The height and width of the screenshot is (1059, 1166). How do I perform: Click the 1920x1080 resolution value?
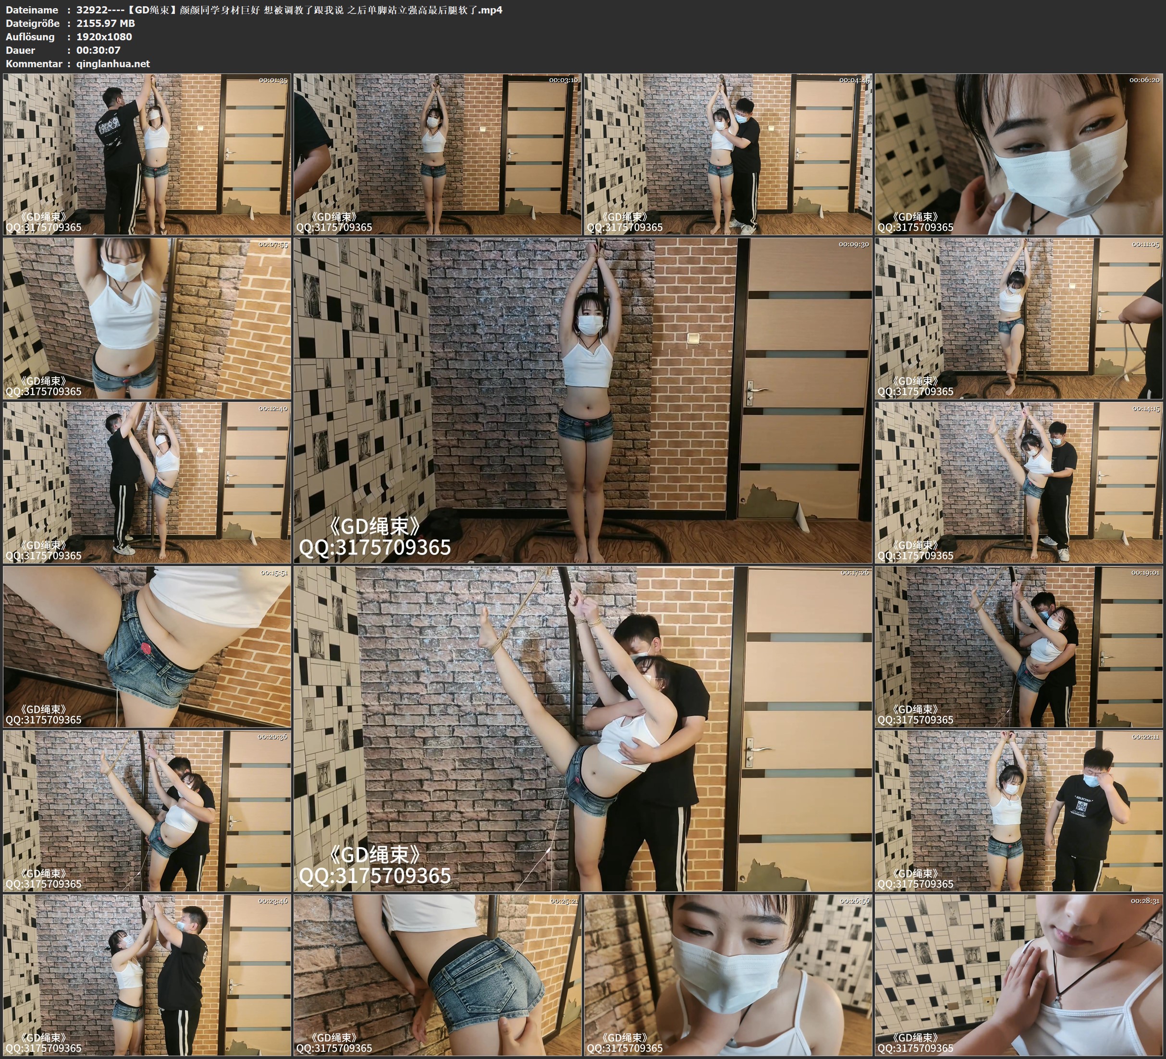[x=104, y=36]
